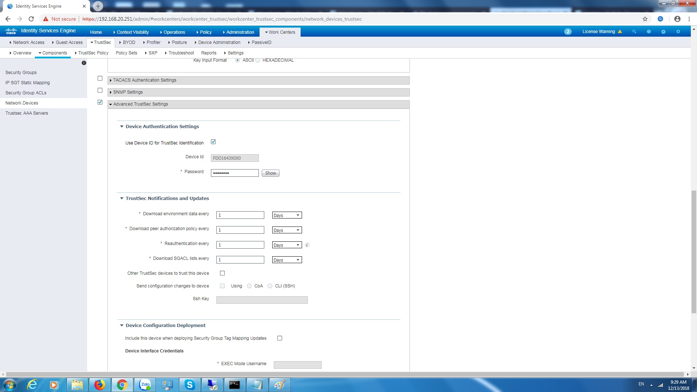Enable Other TrustSec devices to trust this device

pos(222,273)
